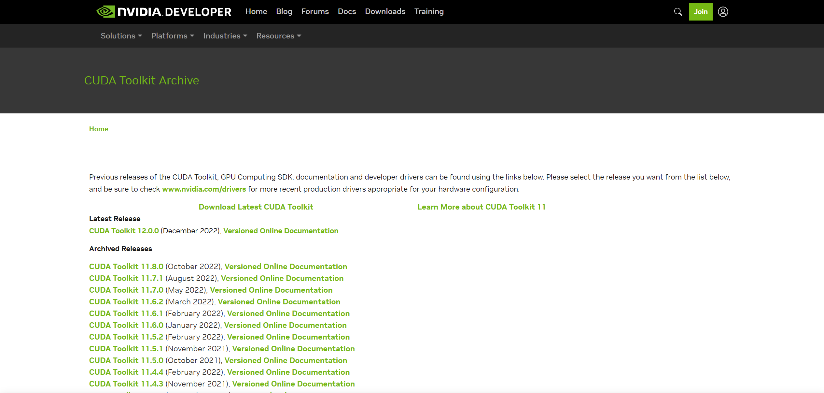Open Versioned Online Documentation for 11.4.3
This screenshot has height=393, width=824.
(293, 384)
